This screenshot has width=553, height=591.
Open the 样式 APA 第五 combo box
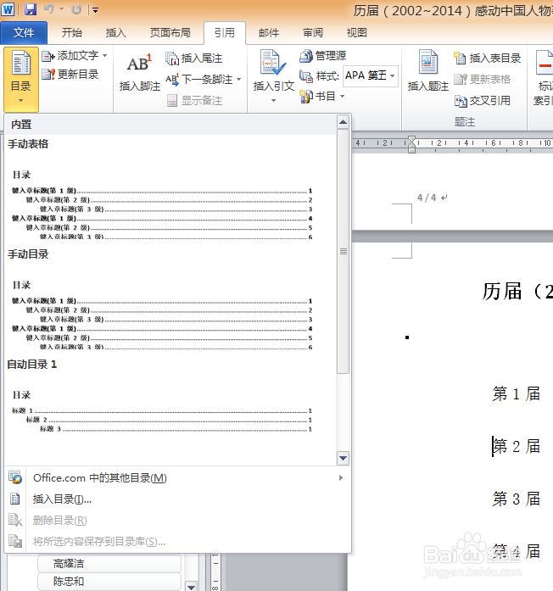[x=371, y=75]
